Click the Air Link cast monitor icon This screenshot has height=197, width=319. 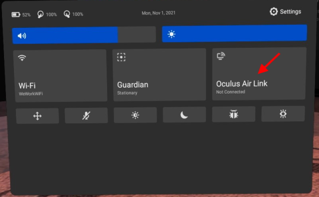click(x=221, y=56)
